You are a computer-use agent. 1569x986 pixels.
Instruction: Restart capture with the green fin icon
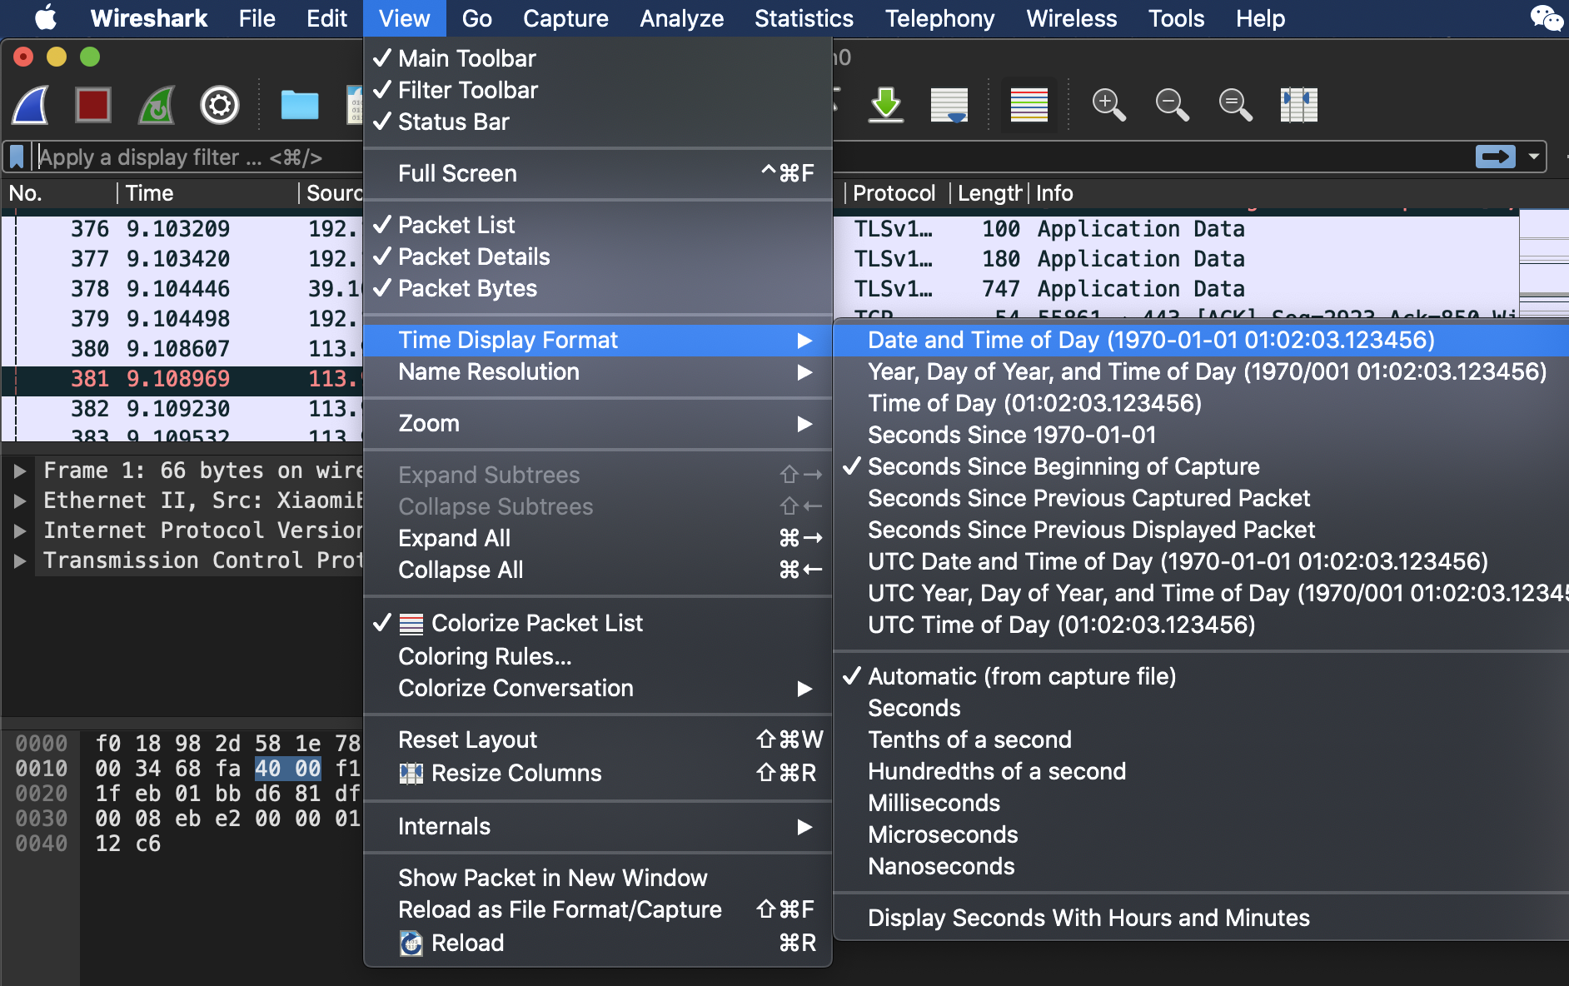click(x=157, y=105)
